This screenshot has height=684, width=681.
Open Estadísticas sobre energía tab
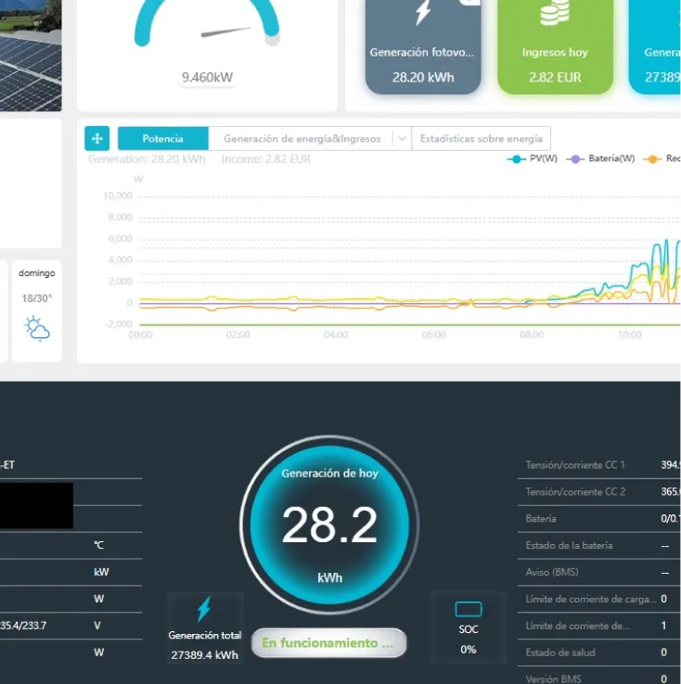481,139
